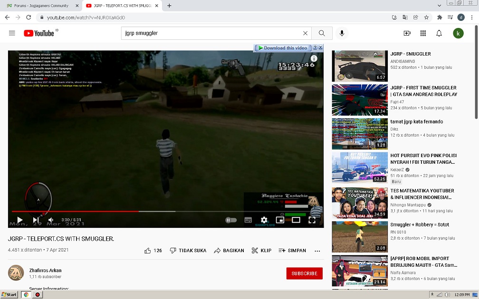Click the Download this video button
The height and width of the screenshot is (299, 479).
point(283,48)
